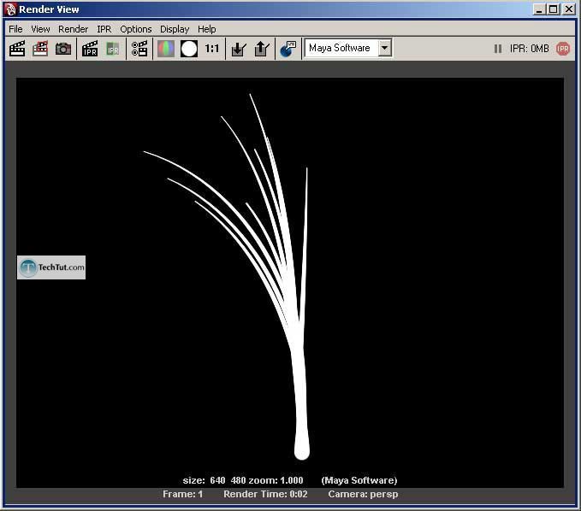Remove image using the up arrow icon
This screenshot has height=511, width=581.
[262, 49]
